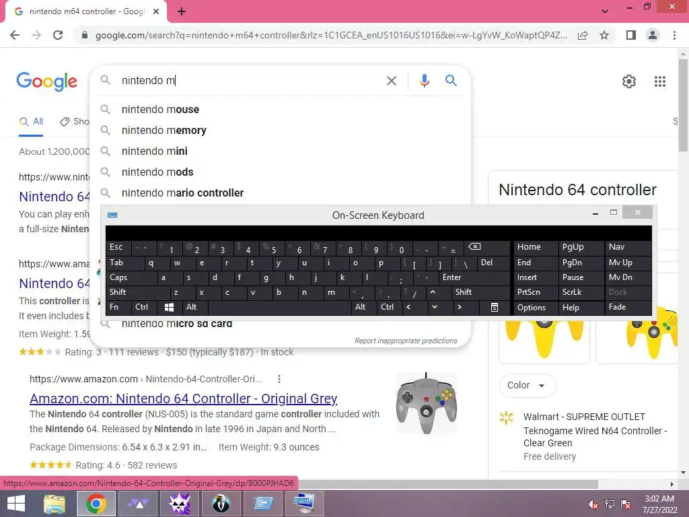Toggle right Shift key on keyboard
This screenshot has height=517, width=689.
[x=480, y=292]
